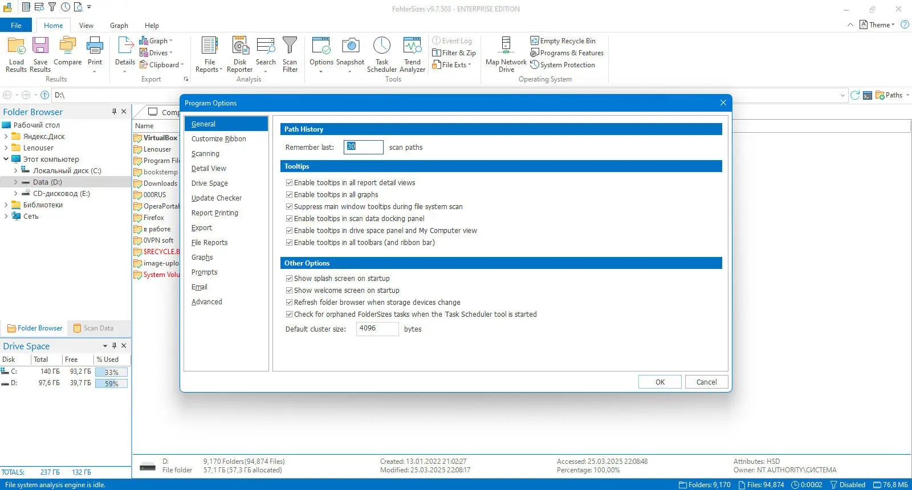This screenshot has height=490, width=912.
Task: Launch the Trend Analyzer tool
Action: (x=413, y=55)
